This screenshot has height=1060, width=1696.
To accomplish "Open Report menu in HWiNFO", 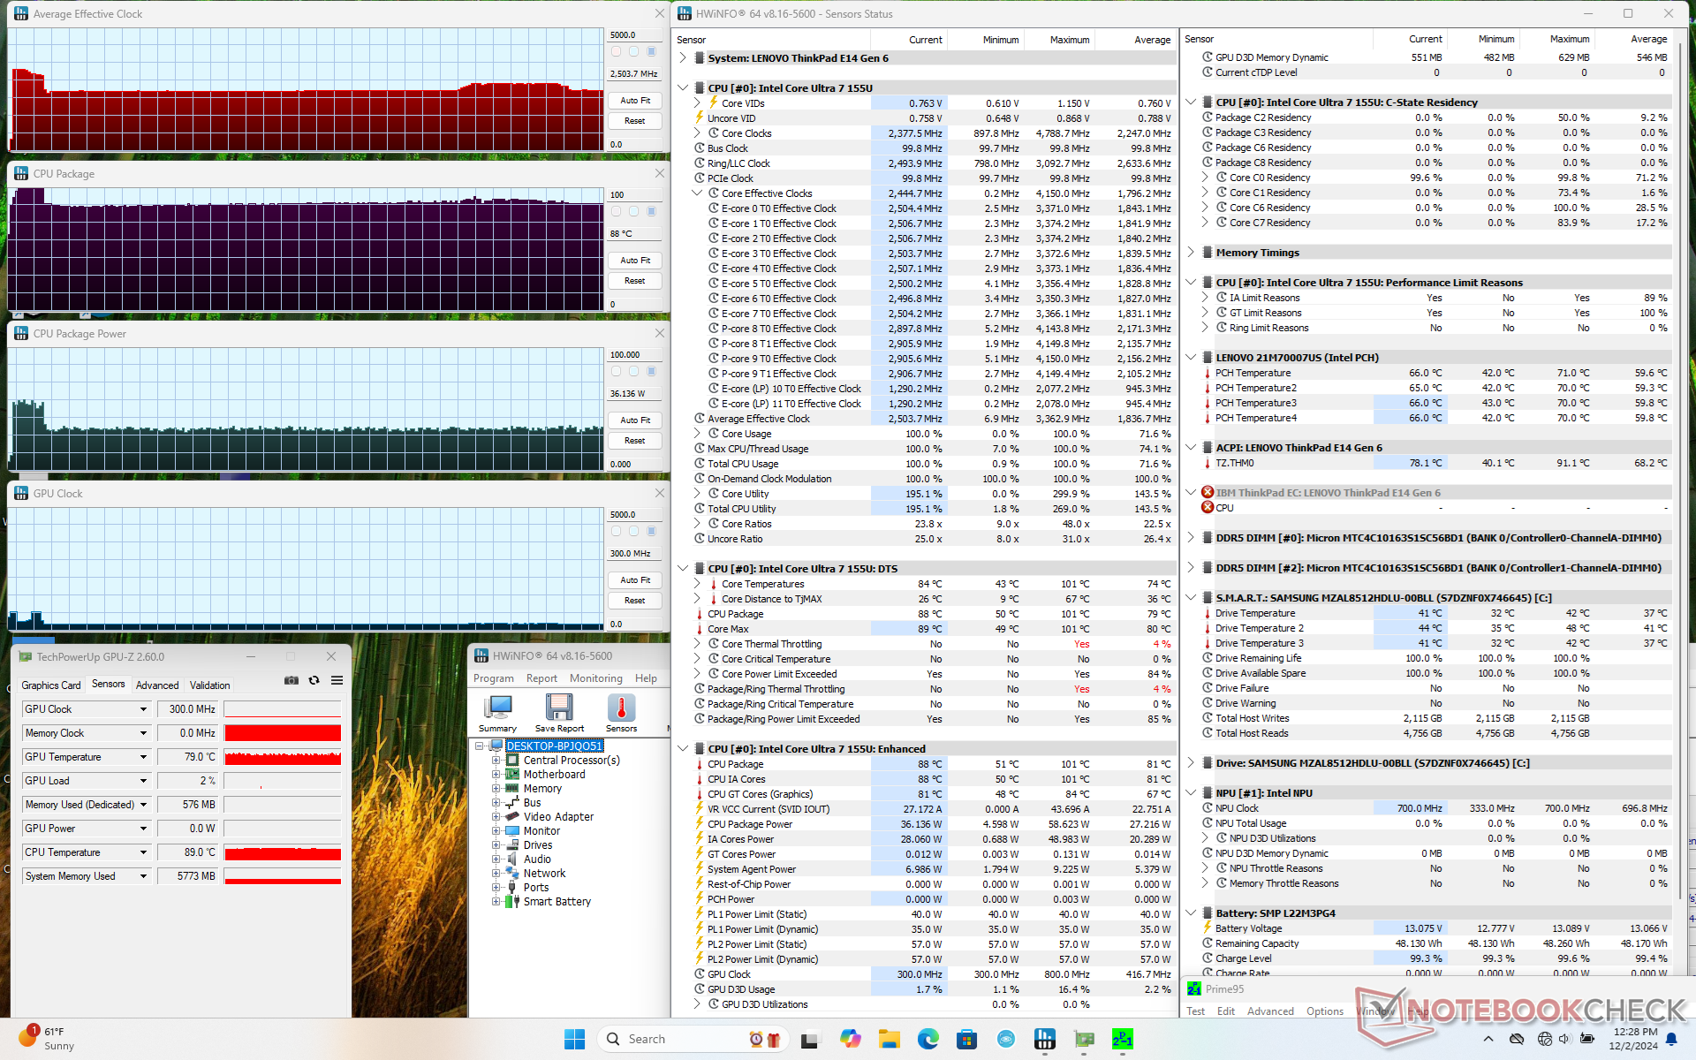I will [x=541, y=678].
